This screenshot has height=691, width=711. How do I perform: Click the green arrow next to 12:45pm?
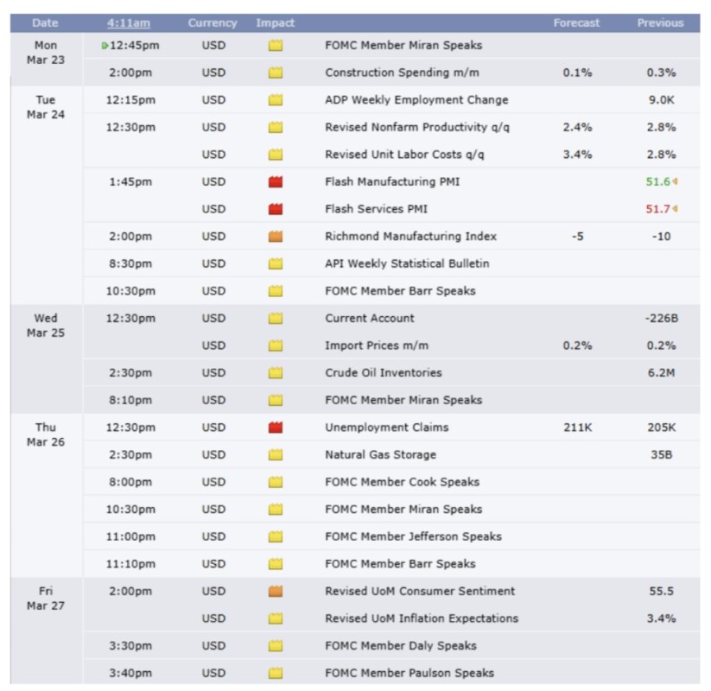coord(105,46)
